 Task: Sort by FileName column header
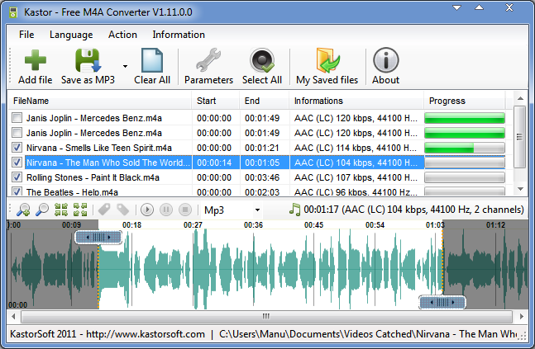click(99, 101)
